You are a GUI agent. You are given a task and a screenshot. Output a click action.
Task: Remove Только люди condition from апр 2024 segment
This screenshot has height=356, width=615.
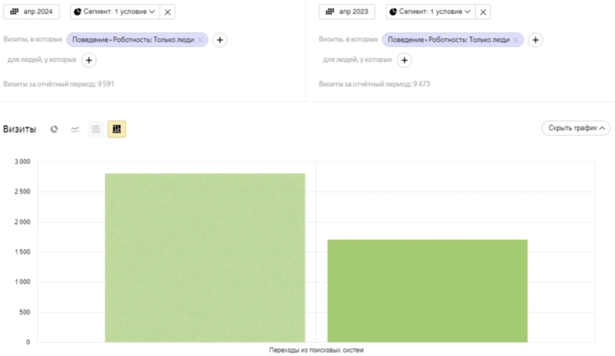[200, 40]
